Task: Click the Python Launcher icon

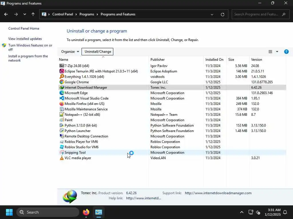Action: click(62, 131)
